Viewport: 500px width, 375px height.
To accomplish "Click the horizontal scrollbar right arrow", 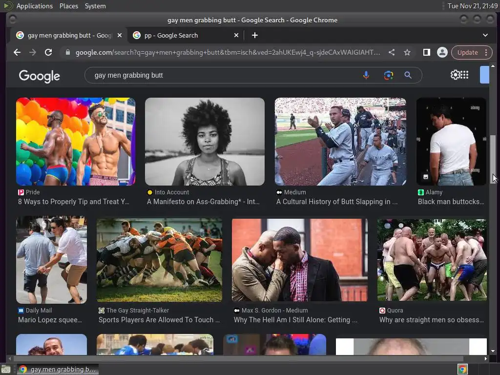I will click(x=486, y=358).
